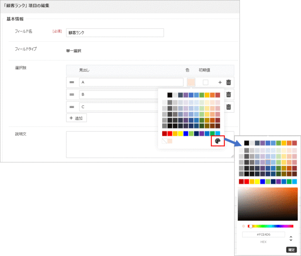
Task: Delete option A with its trash icon
Action: pyautogui.click(x=228, y=82)
